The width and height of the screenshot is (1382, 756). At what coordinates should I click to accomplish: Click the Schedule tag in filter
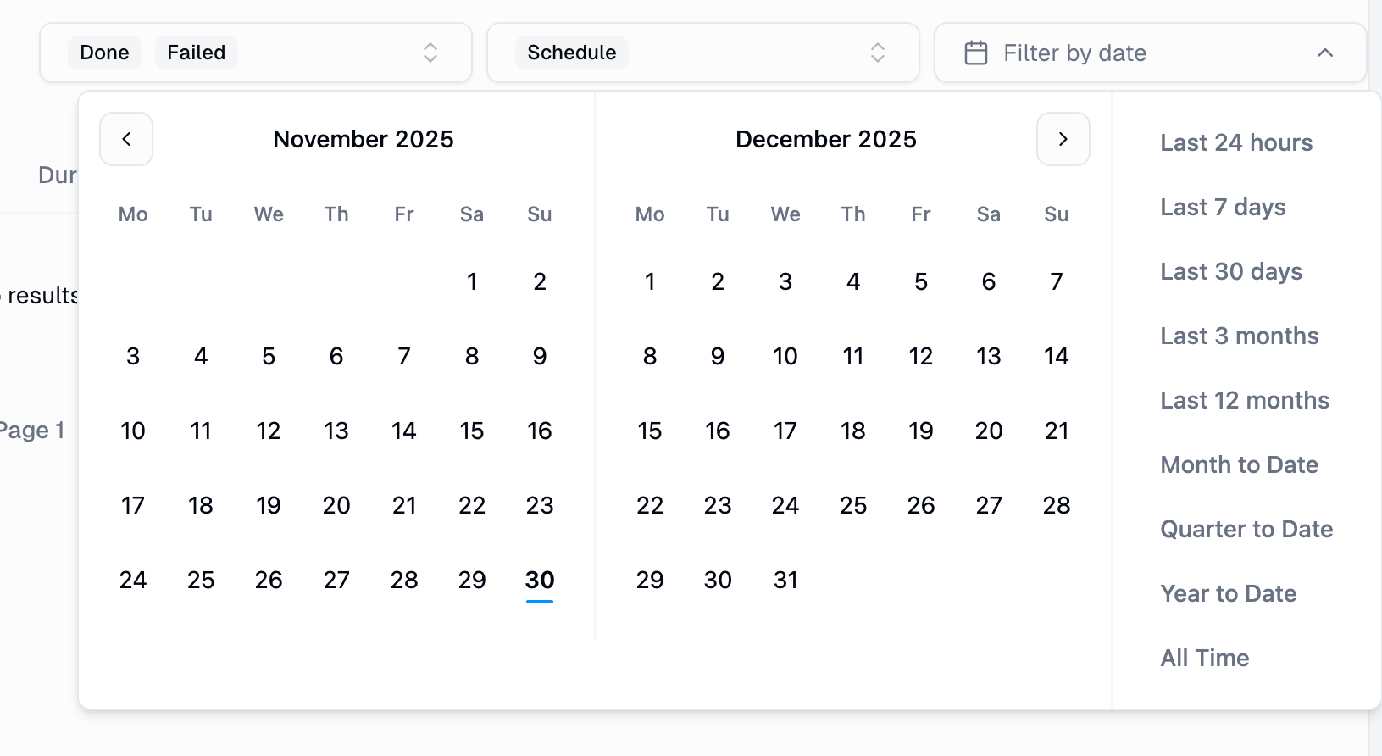coord(571,53)
